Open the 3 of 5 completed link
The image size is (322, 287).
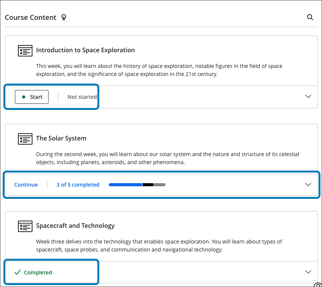[x=78, y=185]
